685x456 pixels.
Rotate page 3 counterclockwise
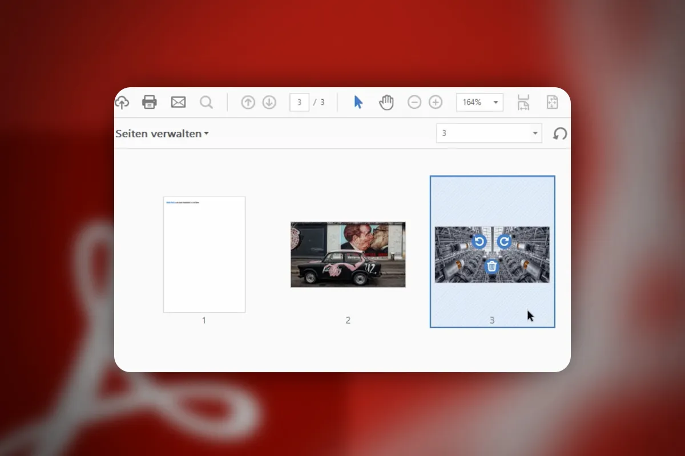479,242
